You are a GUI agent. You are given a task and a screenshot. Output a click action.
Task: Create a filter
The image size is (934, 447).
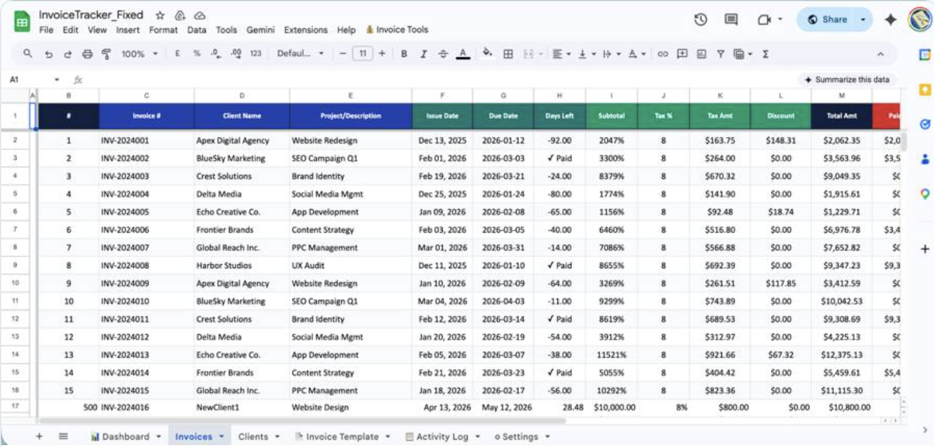pyautogui.click(x=720, y=54)
